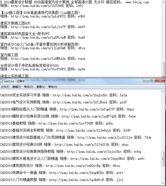Click the URL ending in 1gdhHtcR

coord(77,180)
